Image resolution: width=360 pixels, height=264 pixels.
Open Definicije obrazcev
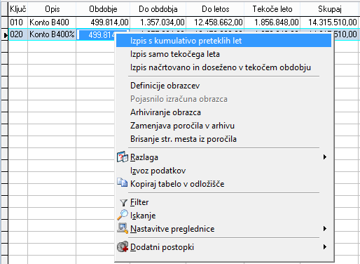223,86
